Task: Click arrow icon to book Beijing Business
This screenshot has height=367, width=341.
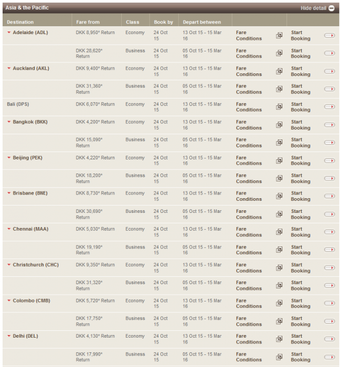Action: [x=329, y=178]
